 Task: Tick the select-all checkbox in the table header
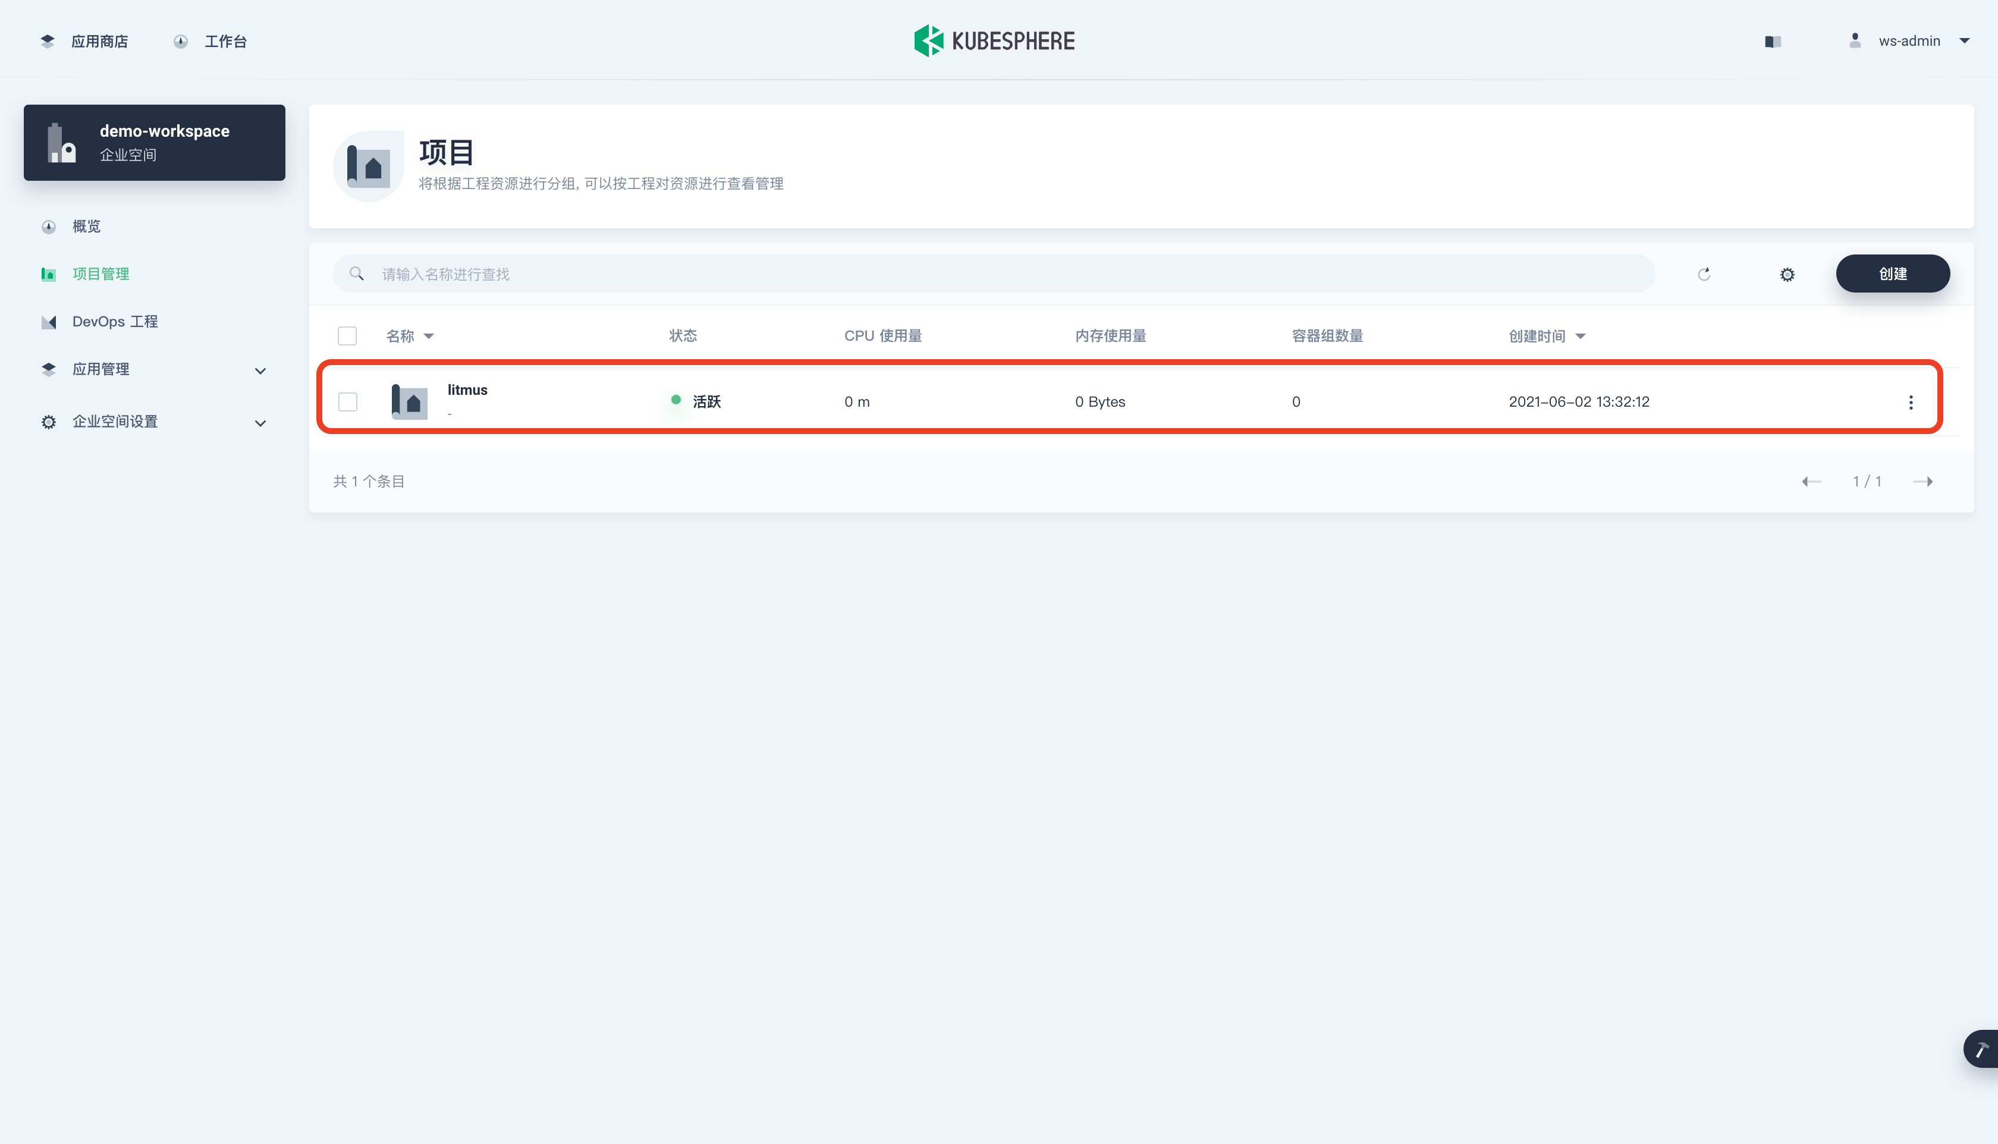(x=347, y=337)
